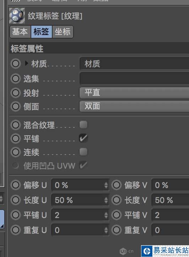Uncheck the 平铺 checkbox
Screen dimensions: 189x257
pyautogui.click(x=83, y=138)
